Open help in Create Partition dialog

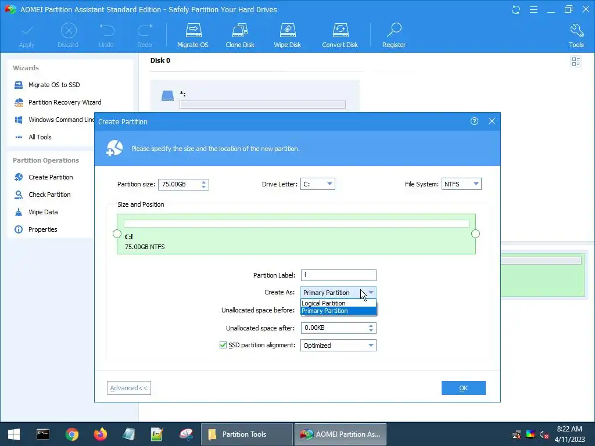pyautogui.click(x=474, y=121)
